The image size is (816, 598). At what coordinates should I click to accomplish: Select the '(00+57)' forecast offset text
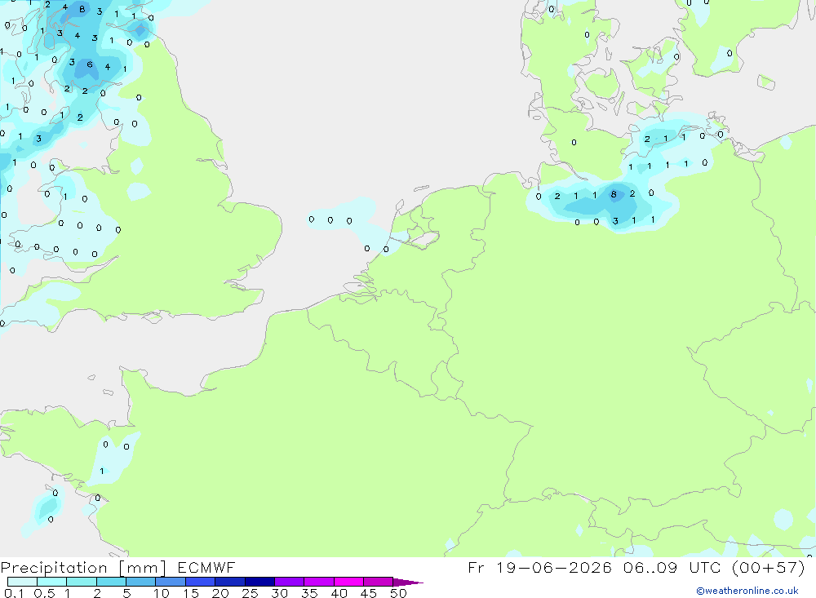[768, 568]
